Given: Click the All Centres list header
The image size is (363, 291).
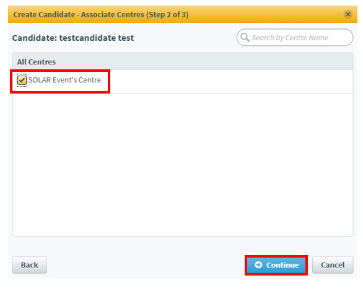Looking at the screenshot, I should pyautogui.click(x=183, y=62).
